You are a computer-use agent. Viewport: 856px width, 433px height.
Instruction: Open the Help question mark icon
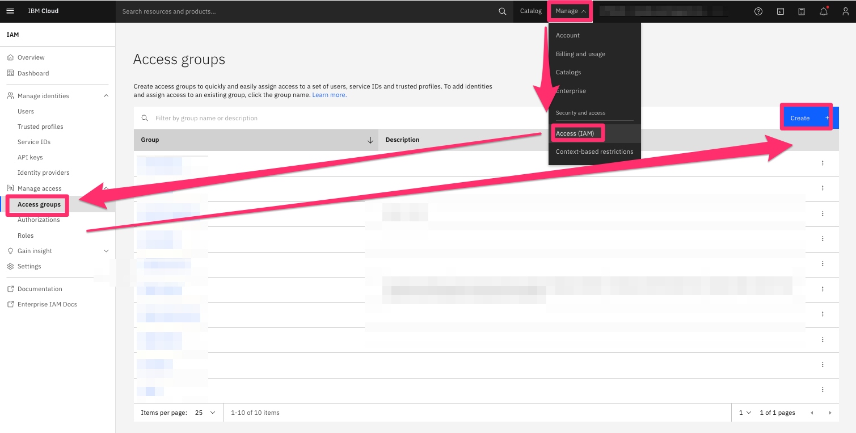click(x=758, y=11)
